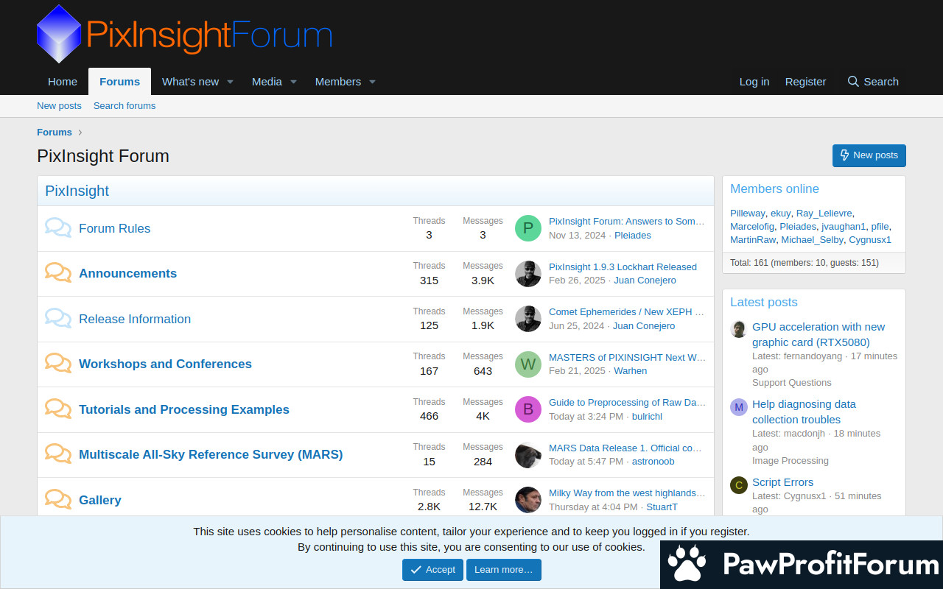Click Image Processing under Help diagnosing post

(x=790, y=461)
